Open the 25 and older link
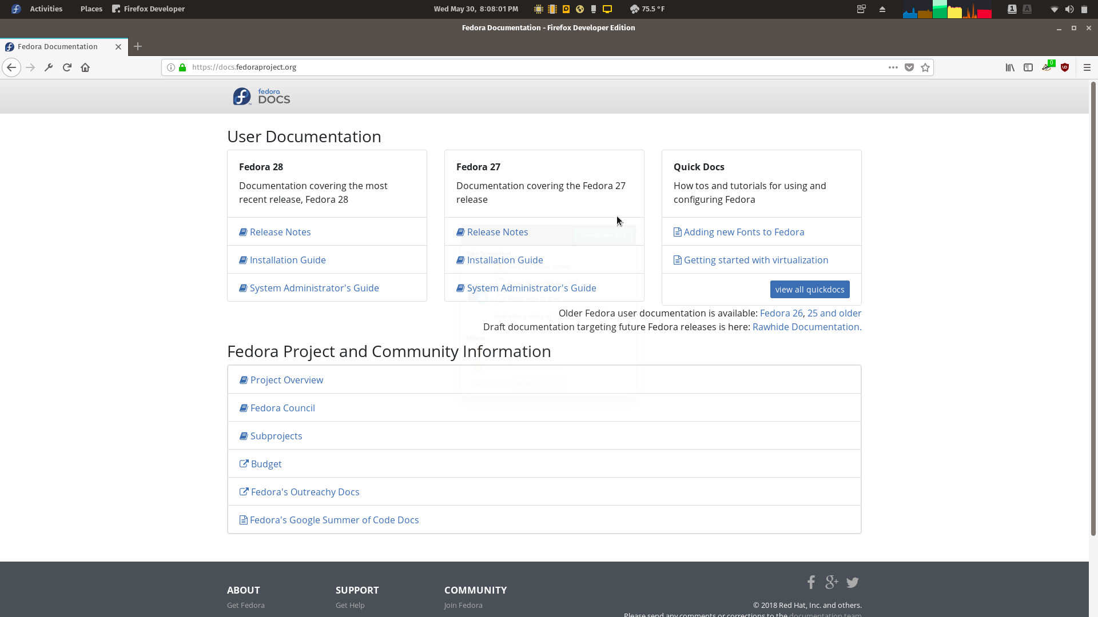This screenshot has height=617, width=1098. tap(834, 313)
